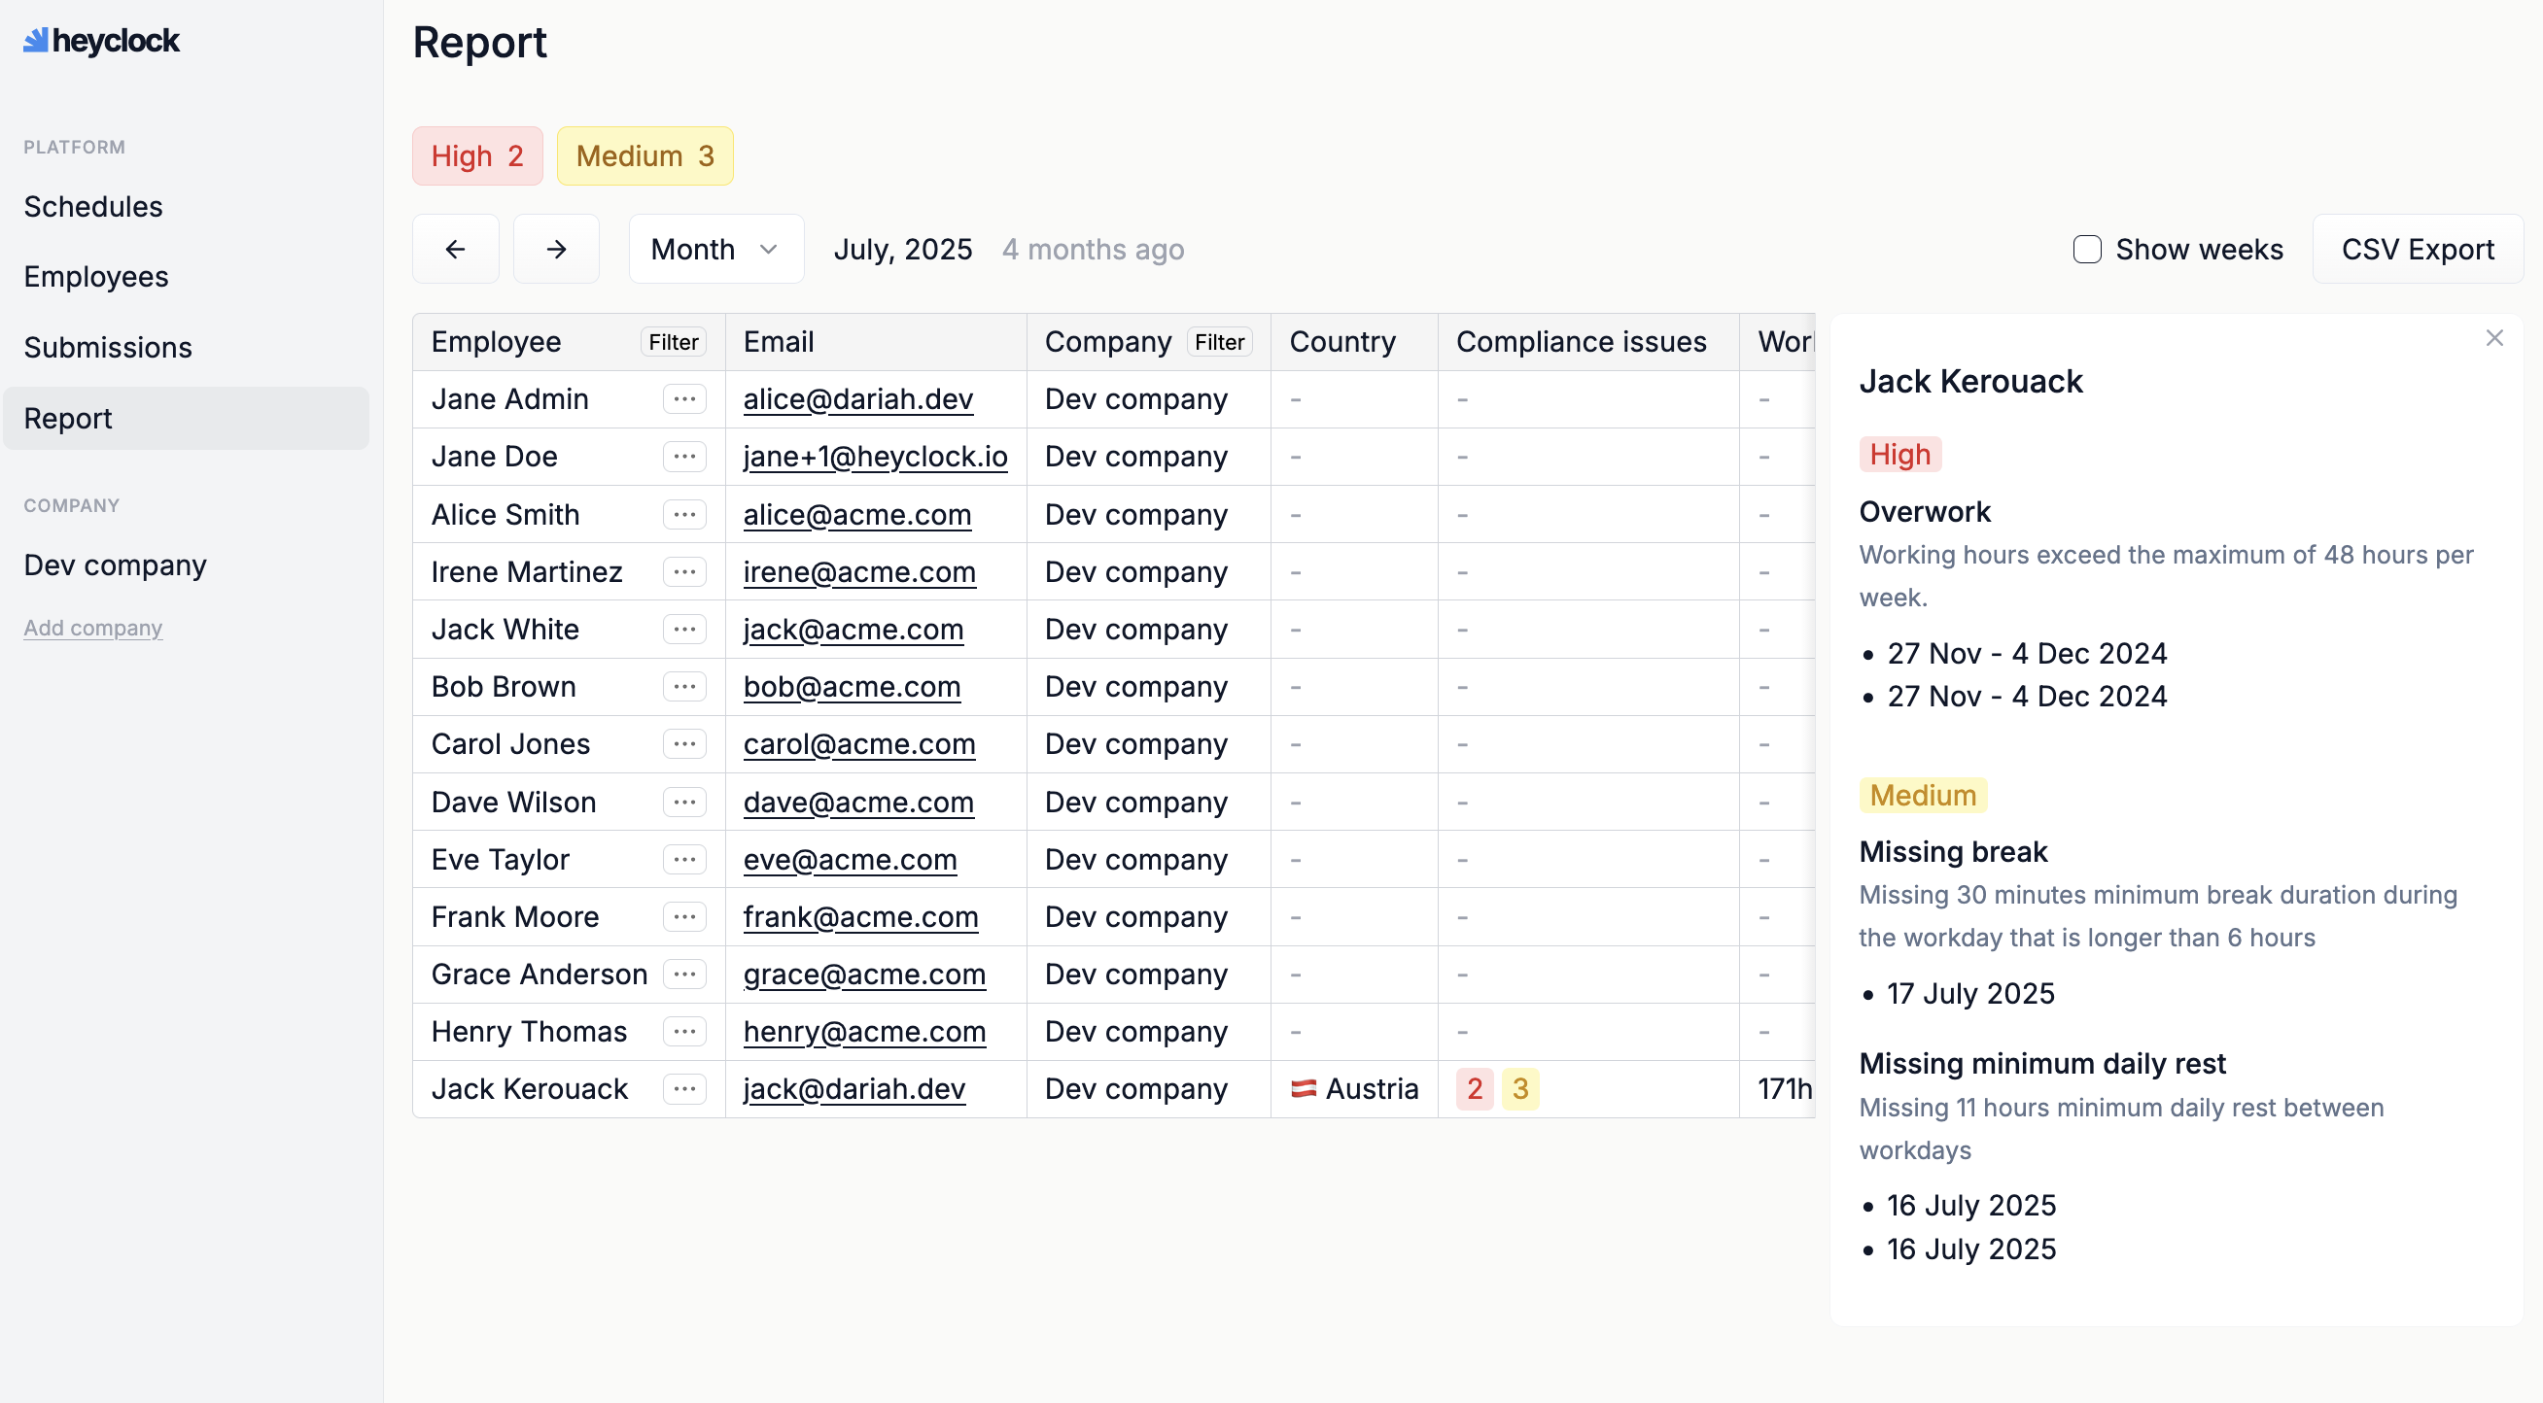This screenshot has width=2543, height=1403.
Task: Toggle the Medium 3 severity filter
Action: [644, 155]
